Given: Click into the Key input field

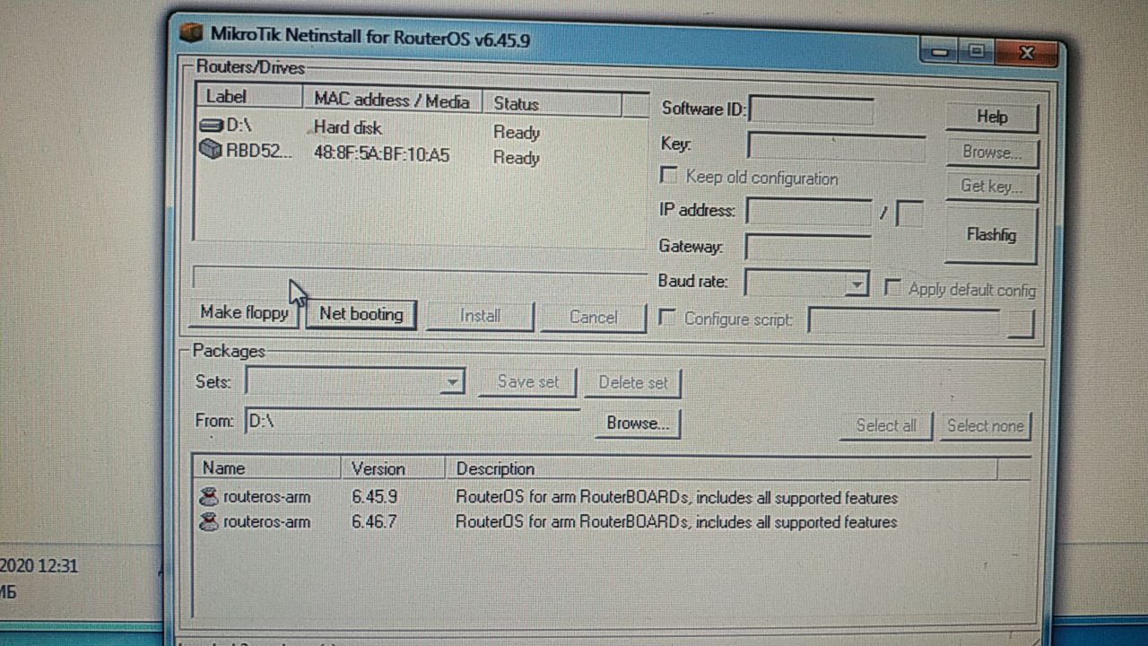Looking at the screenshot, I should [x=836, y=147].
